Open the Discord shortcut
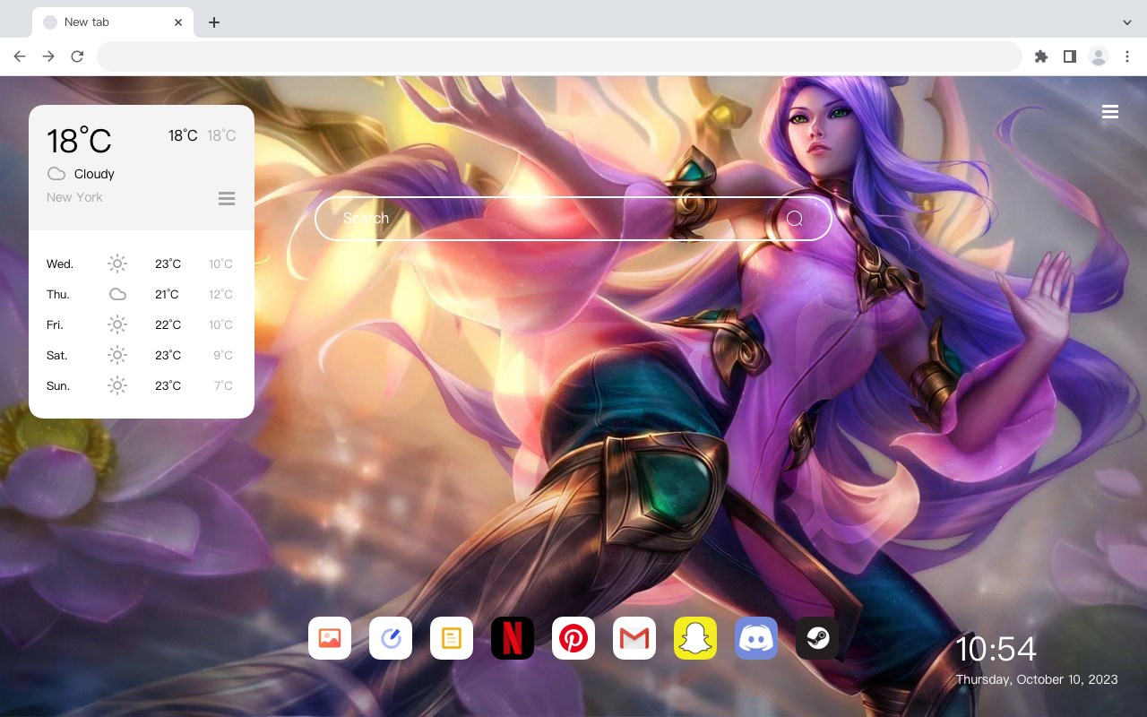The height and width of the screenshot is (717, 1147). click(756, 638)
